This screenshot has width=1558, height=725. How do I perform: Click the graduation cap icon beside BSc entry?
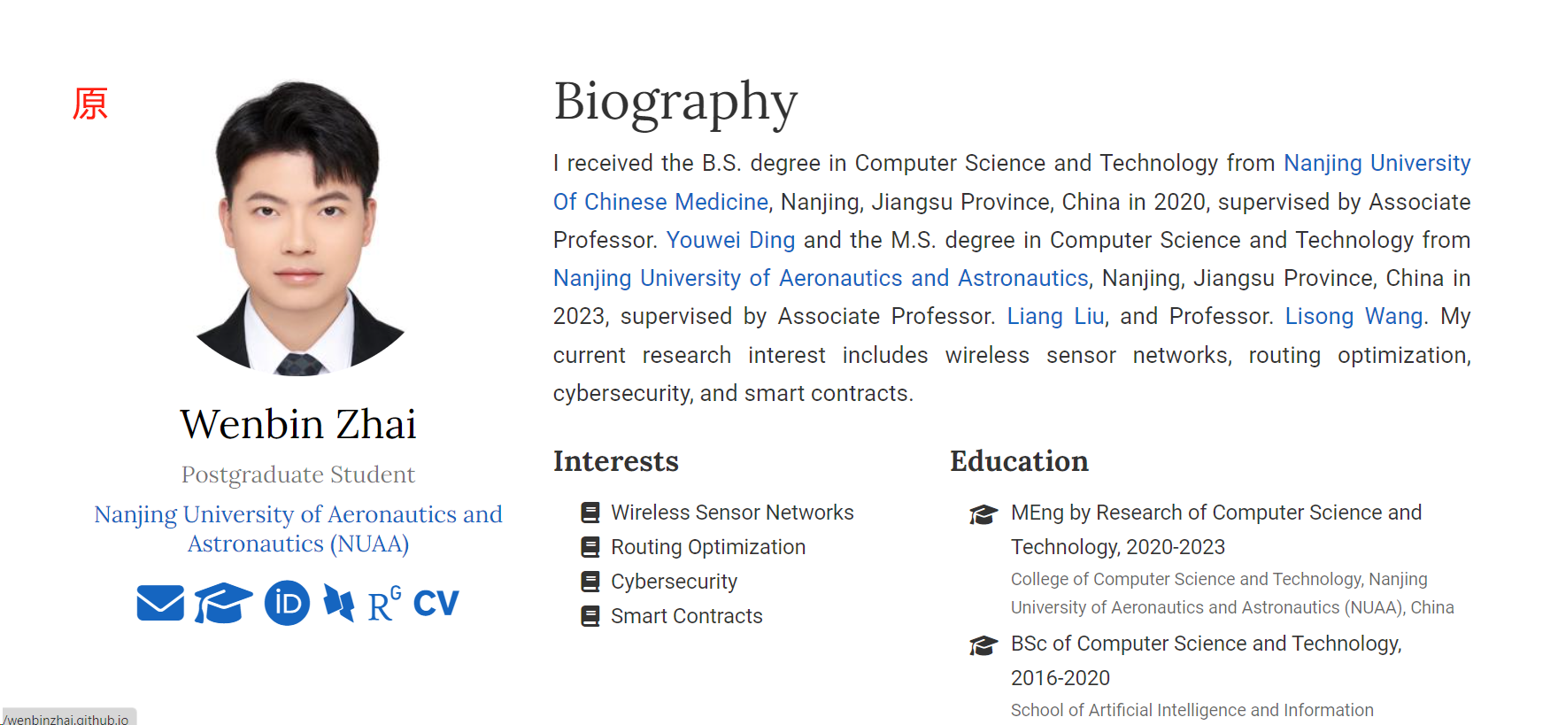(983, 645)
